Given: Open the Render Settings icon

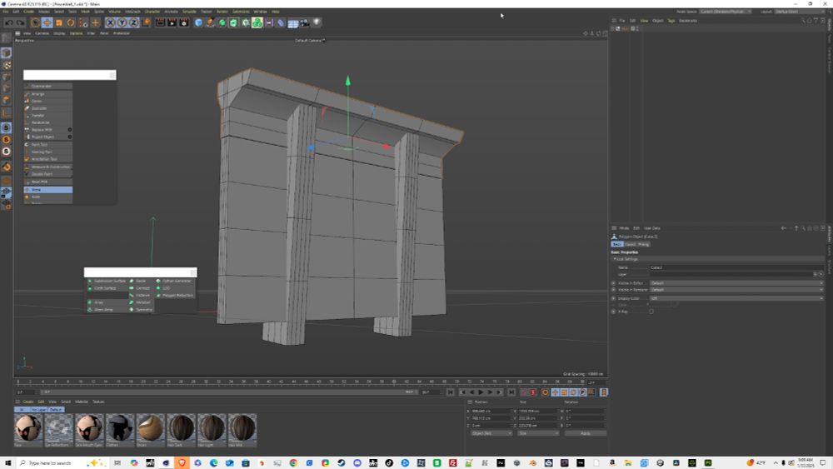Looking at the screenshot, I should click(x=182, y=22).
